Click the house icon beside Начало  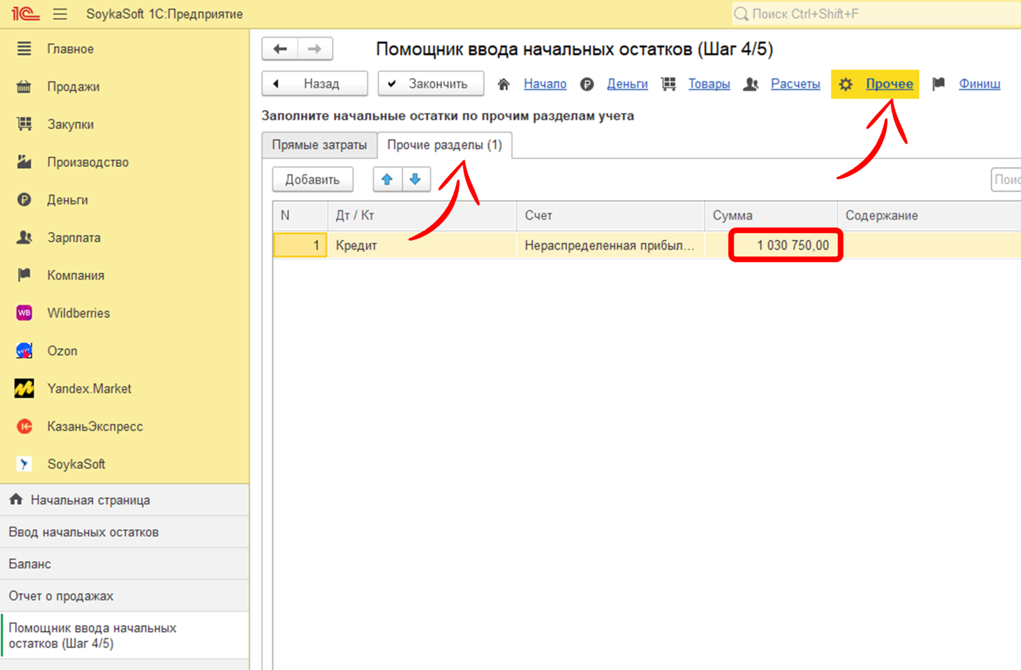click(x=503, y=84)
